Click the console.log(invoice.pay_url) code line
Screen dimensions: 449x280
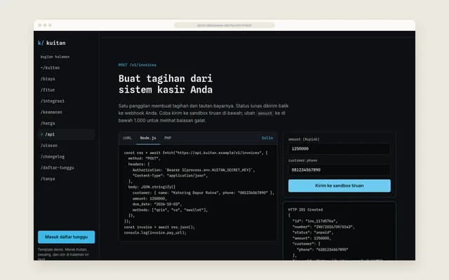pos(155,233)
